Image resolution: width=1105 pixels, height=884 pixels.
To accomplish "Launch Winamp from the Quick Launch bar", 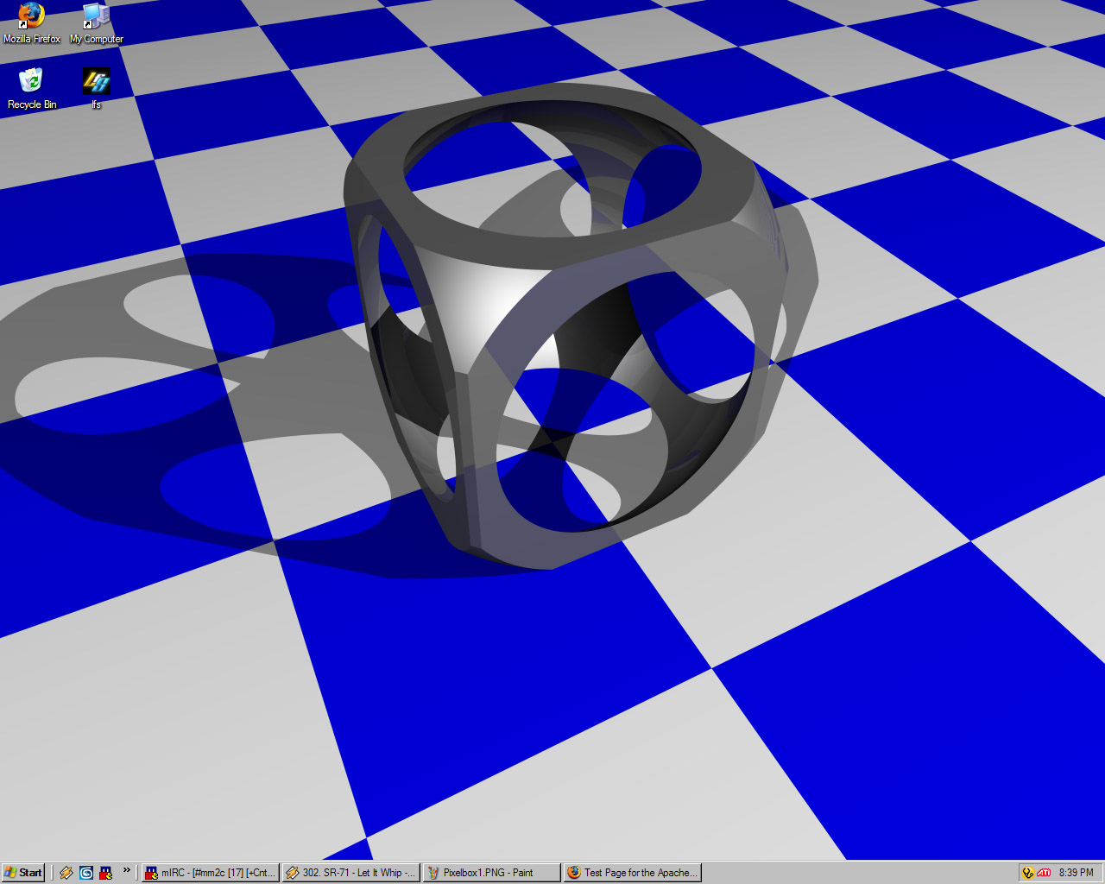I will click(66, 873).
